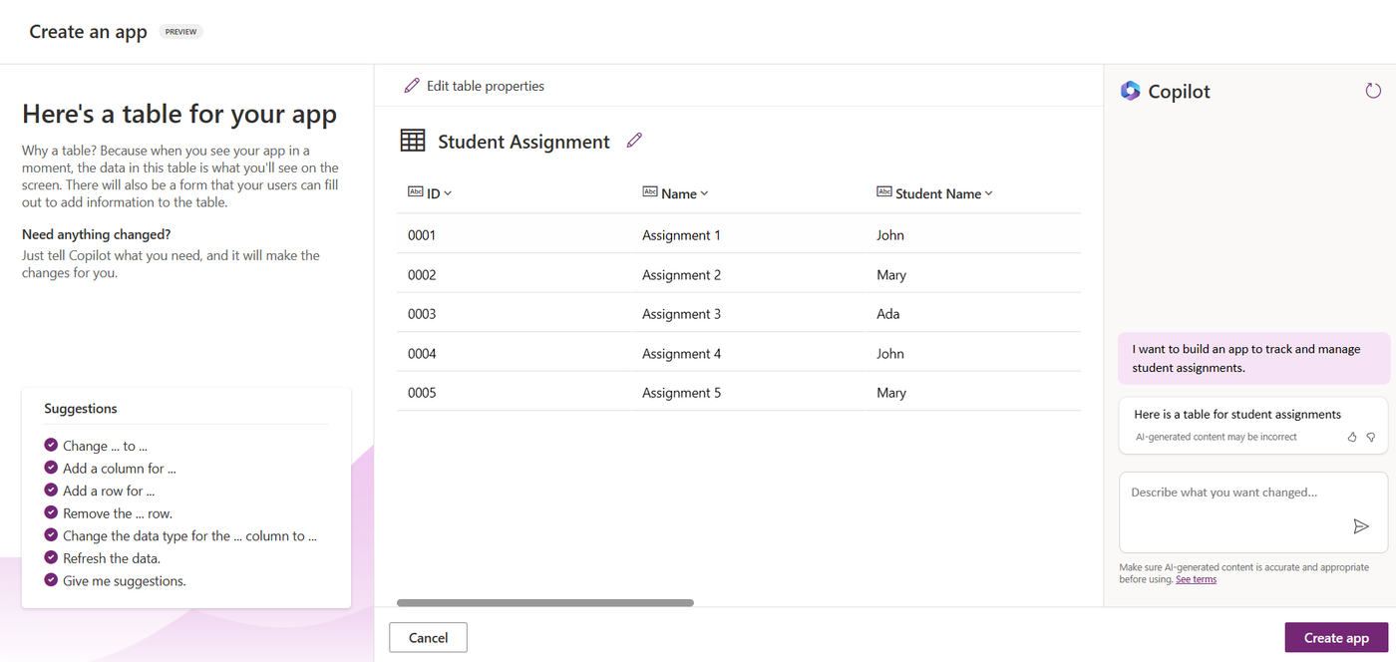Image resolution: width=1396 pixels, height=662 pixels.
Task: Click the thumbs up feedback icon
Action: pyautogui.click(x=1352, y=437)
